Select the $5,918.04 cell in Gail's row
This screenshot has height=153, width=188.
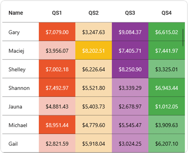tap(93, 144)
